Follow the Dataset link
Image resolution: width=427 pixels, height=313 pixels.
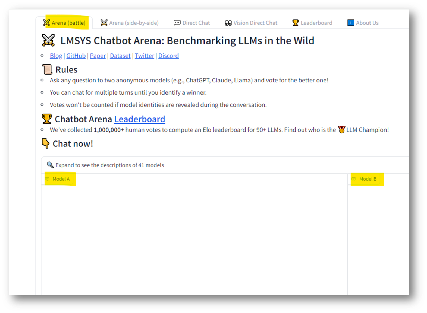tap(120, 56)
